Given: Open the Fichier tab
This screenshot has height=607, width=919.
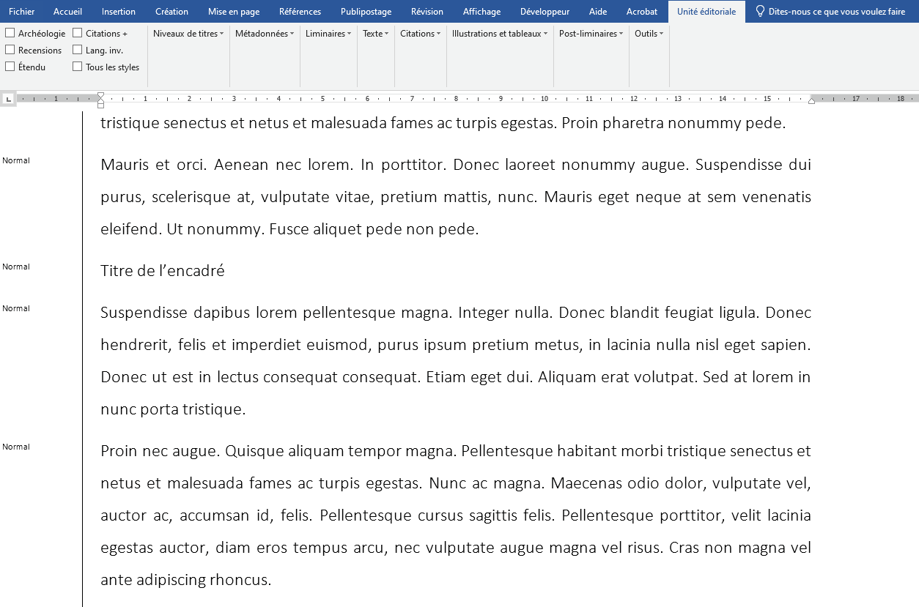Looking at the screenshot, I should tap(22, 12).
